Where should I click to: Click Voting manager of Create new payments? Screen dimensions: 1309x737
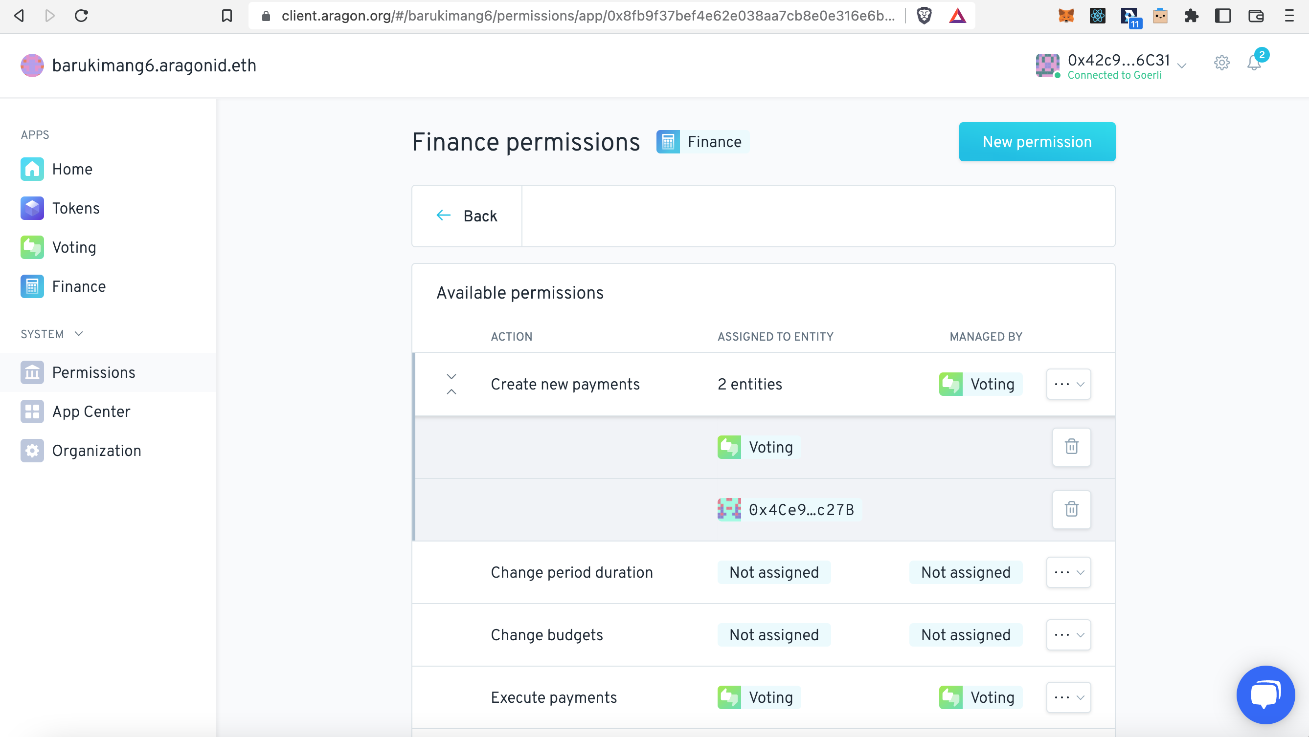pyautogui.click(x=980, y=384)
